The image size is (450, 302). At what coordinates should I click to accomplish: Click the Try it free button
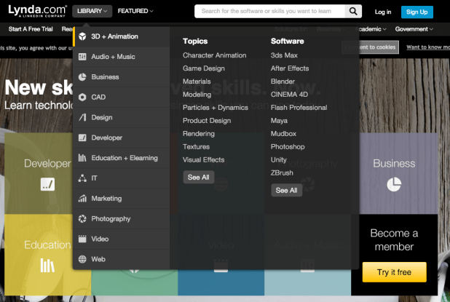point(395,272)
